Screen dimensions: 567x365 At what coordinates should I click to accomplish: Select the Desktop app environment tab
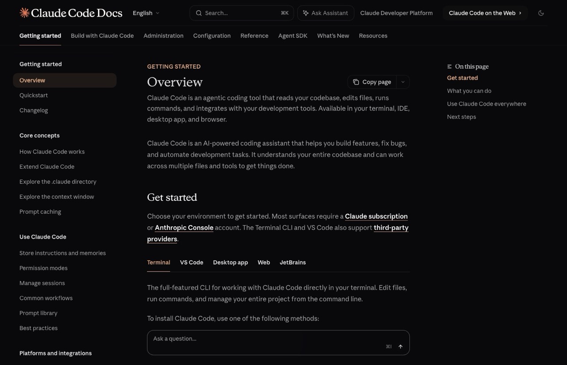pyautogui.click(x=230, y=263)
